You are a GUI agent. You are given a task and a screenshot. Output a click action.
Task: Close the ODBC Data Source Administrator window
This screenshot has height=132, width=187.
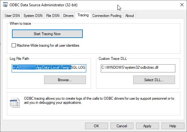tap(182, 5)
